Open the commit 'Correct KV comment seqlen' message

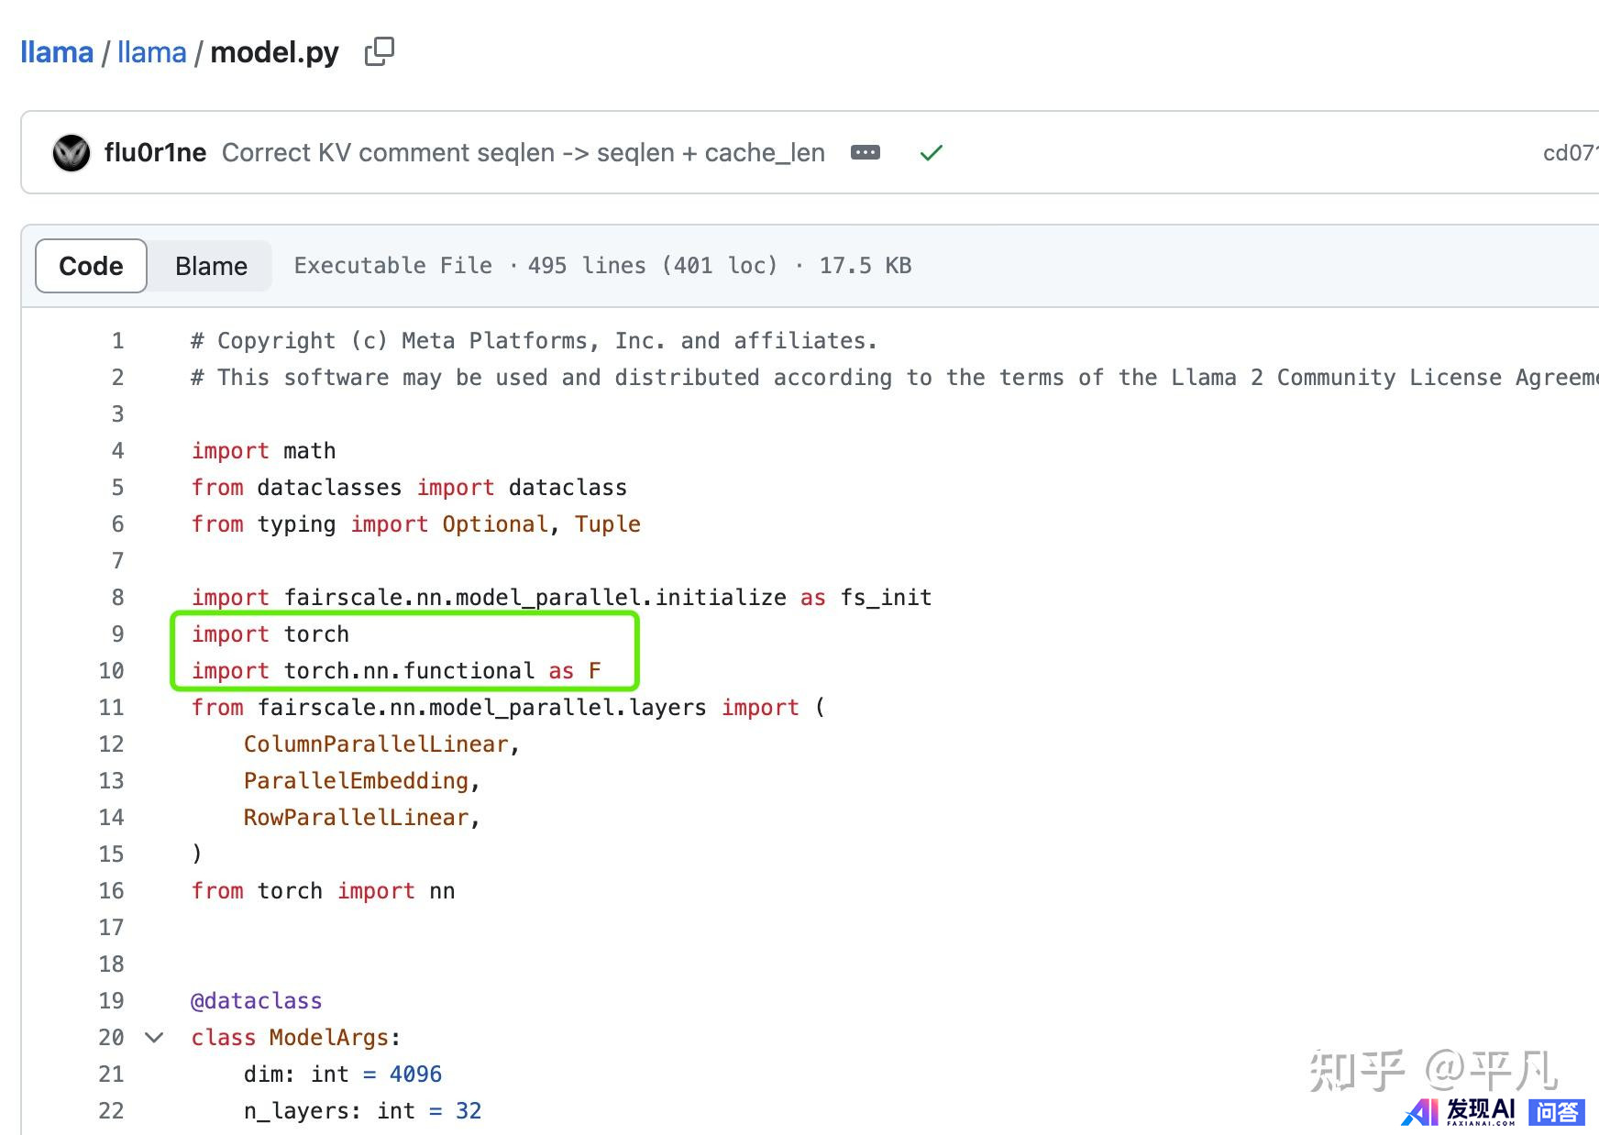tap(524, 152)
